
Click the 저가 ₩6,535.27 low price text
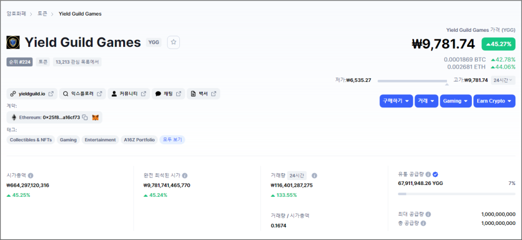click(x=353, y=80)
